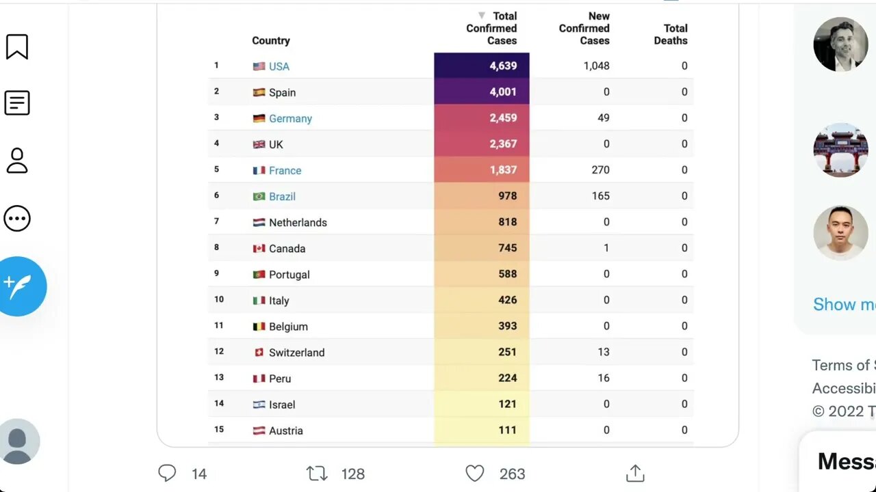Viewport: 876px width, 492px height.
Task: Click the USA country link
Action: point(279,66)
